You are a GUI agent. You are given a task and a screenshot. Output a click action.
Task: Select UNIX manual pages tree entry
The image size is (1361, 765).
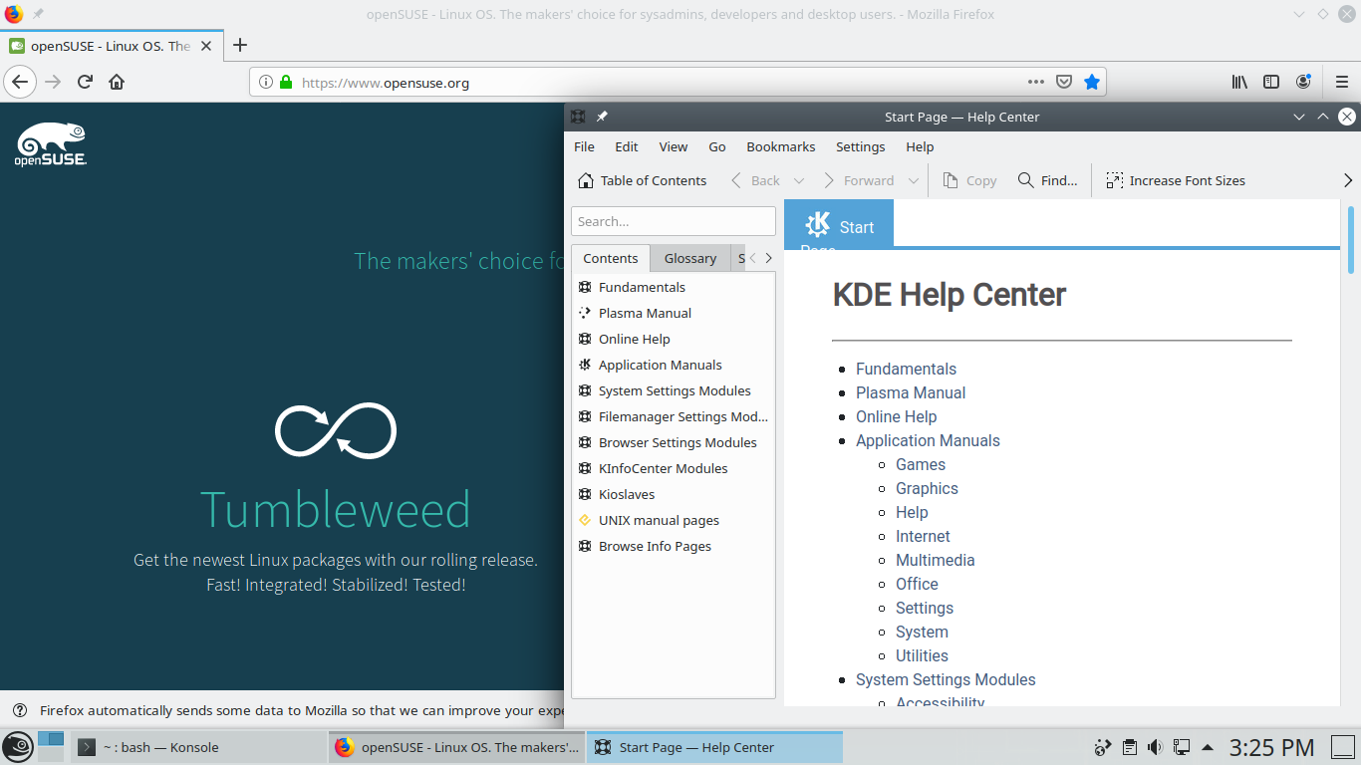(659, 520)
